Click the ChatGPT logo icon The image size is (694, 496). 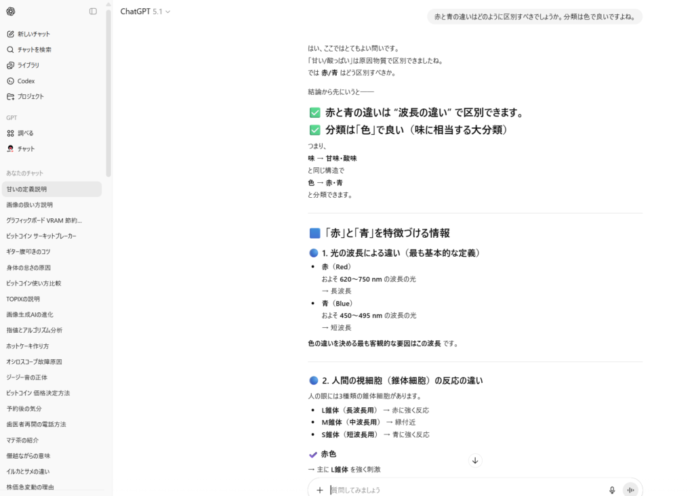click(x=11, y=12)
